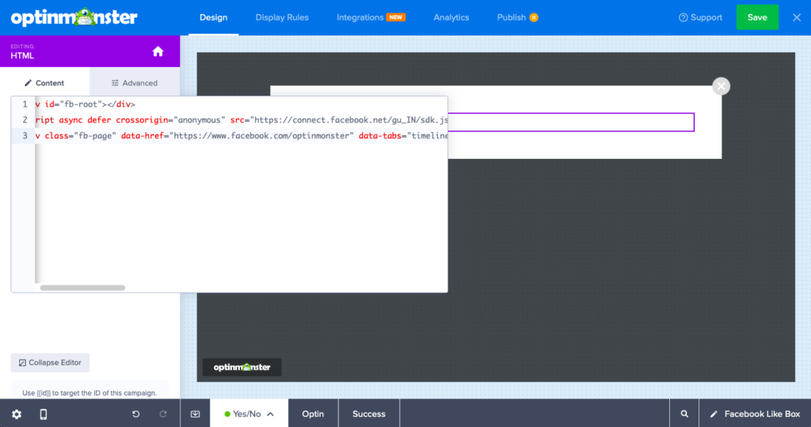Image resolution: width=811 pixels, height=427 pixels.
Task: Click the code editor horizontal scrollbar
Action: (x=82, y=288)
